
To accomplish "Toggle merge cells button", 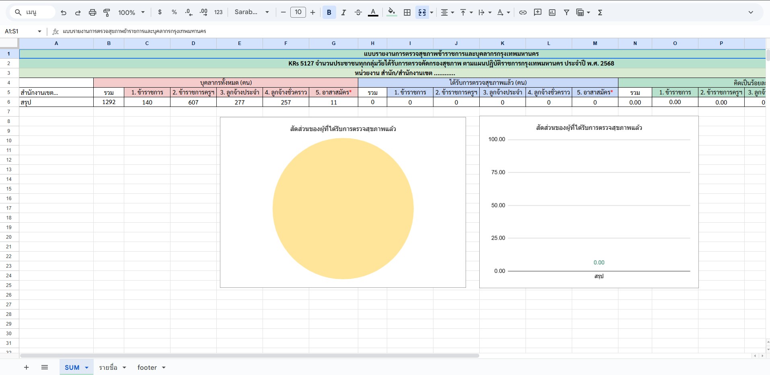I will [422, 12].
